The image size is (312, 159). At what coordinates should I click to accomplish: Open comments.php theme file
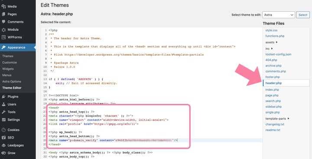click(x=276, y=71)
